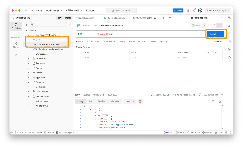This screenshot has height=147, width=243.
Task: Open tab options three-dot menu
Action: point(170,18)
